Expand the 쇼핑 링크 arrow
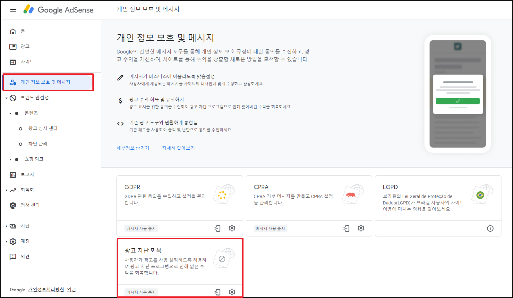This screenshot has height=298, width=513. (10, 160)
